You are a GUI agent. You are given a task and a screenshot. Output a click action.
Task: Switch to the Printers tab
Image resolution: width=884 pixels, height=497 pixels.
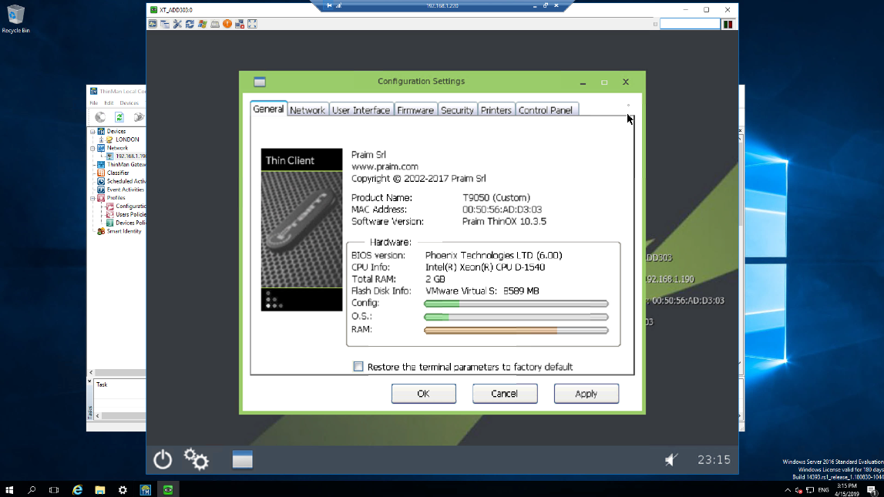496,110
